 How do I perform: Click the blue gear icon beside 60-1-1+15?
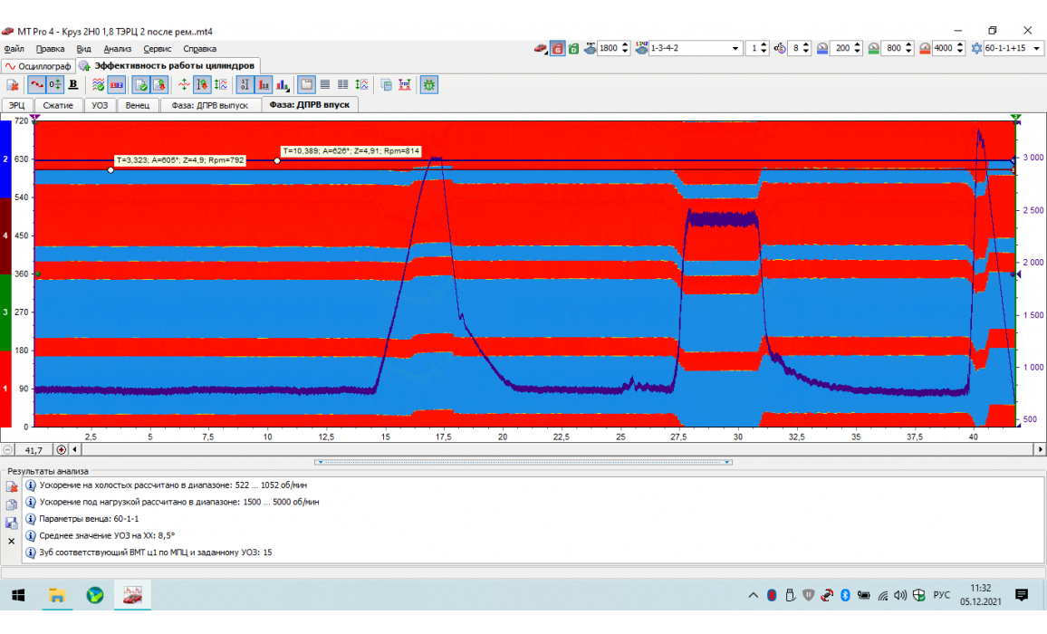tap(975, 49)
